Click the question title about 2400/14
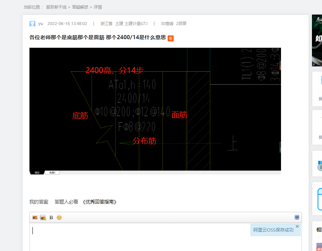Image resolution: width=322 pixels, height=251 pixels. [x=98, y=37]
